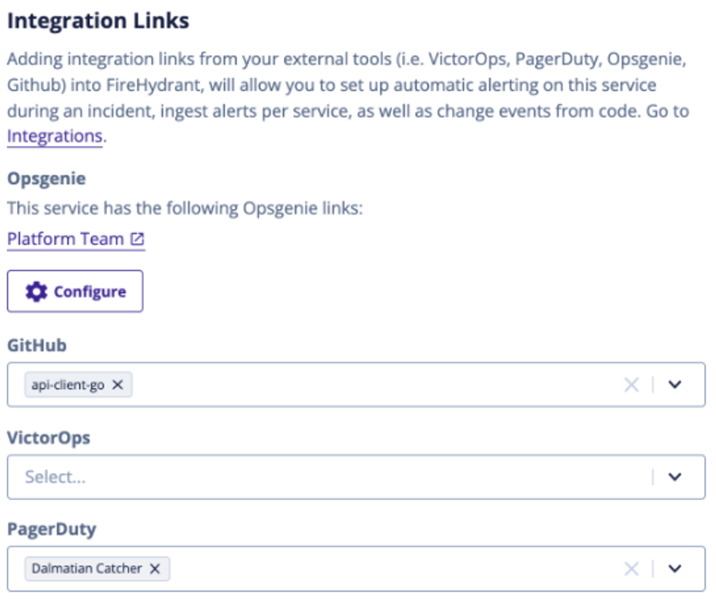Remove the Dalmatian Catcher tag
This screenshot has width=716, height=606.
coord(155,569)
